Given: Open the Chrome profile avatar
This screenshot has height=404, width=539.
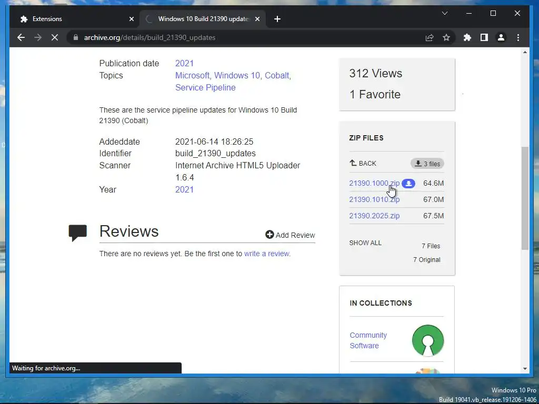Looking at the screenshot, I should 501,37.
